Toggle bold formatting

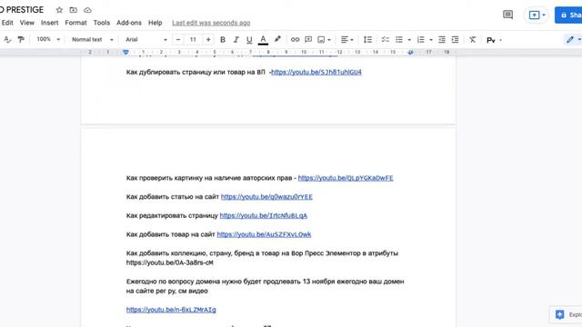(x=222, y=40)
